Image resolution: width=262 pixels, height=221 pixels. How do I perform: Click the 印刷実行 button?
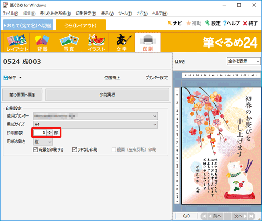[107, 95]
